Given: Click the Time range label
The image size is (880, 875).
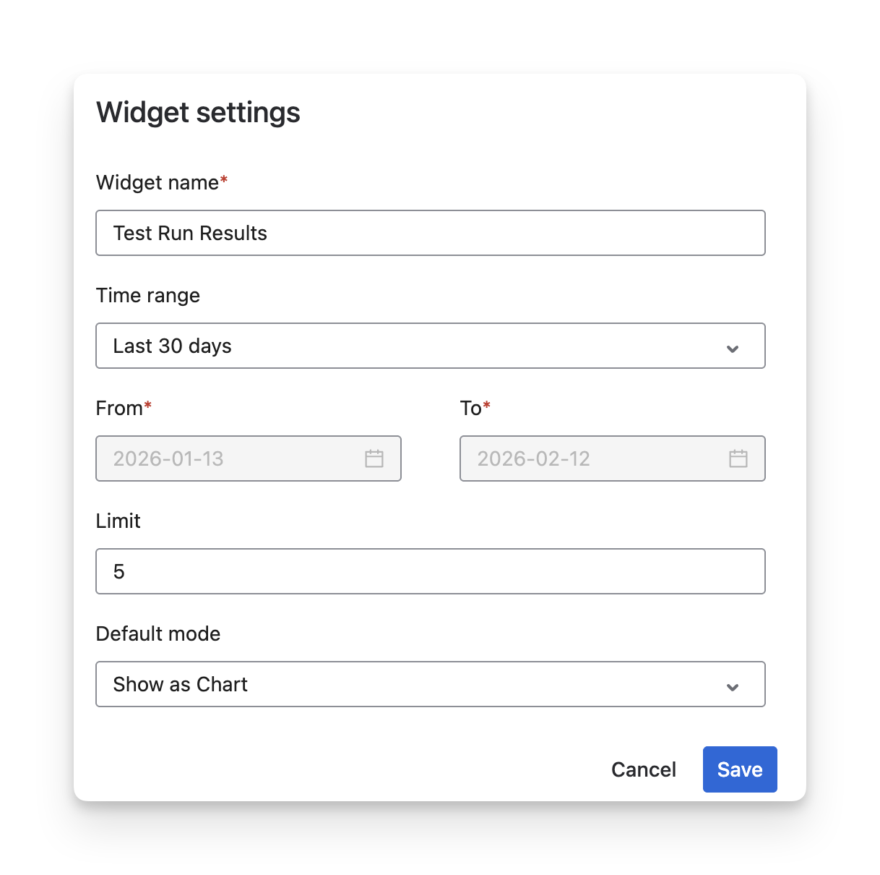Looking at the screenshot, I should pyautogui.click(x=148, y=295).
